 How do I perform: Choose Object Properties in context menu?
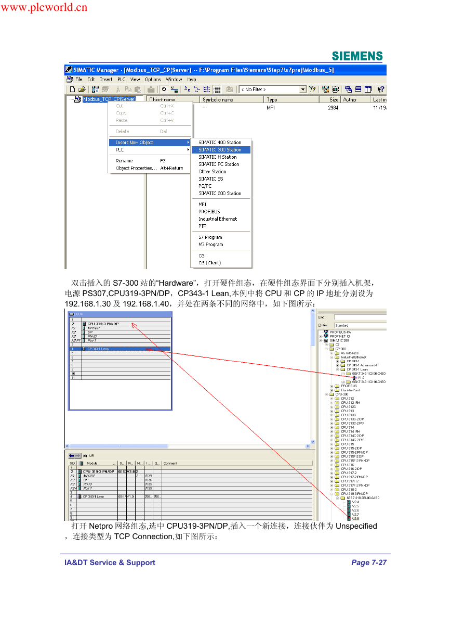point(150,168)
